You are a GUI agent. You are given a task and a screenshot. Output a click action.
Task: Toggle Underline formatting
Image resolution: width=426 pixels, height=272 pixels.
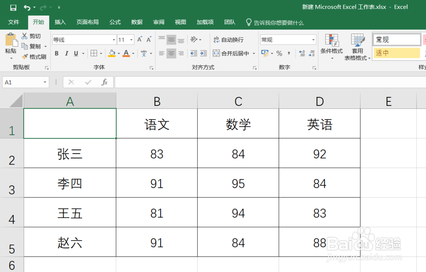[76, 54]
